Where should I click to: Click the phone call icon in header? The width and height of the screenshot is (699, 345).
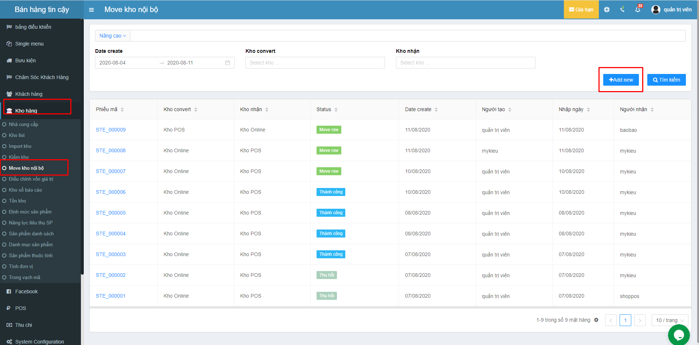(x=622, y=10)
